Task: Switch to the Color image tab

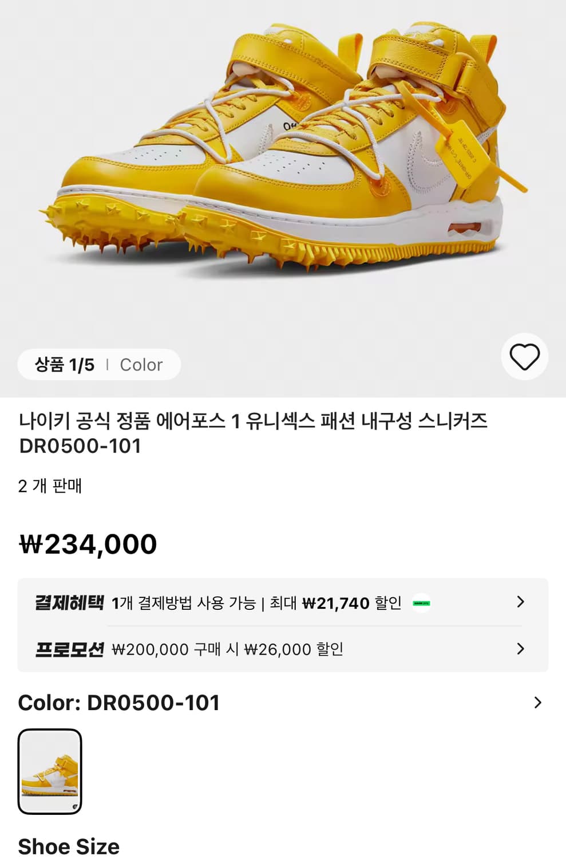Action: coord(141,365)
